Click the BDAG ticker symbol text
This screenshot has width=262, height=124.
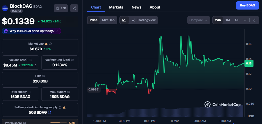(38, 7)
